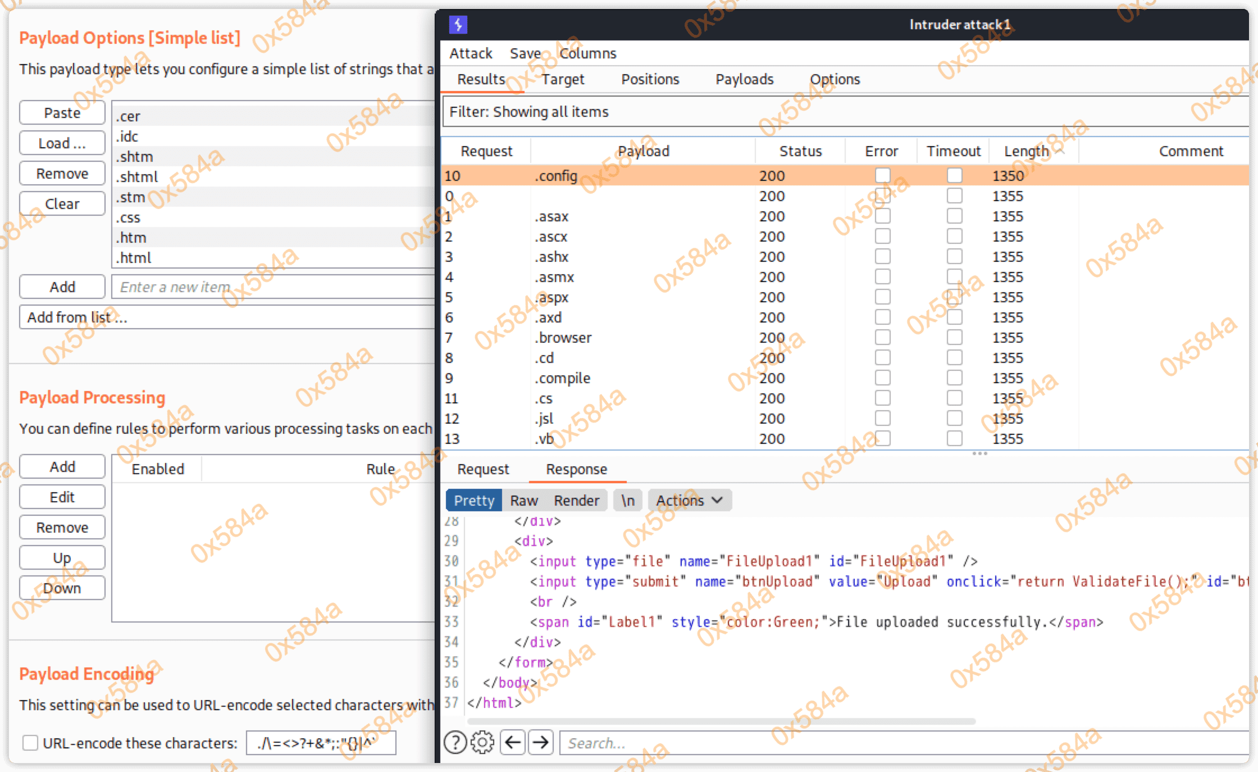Go to next search match arrow
1258x772 pixels.
[540, 742]
